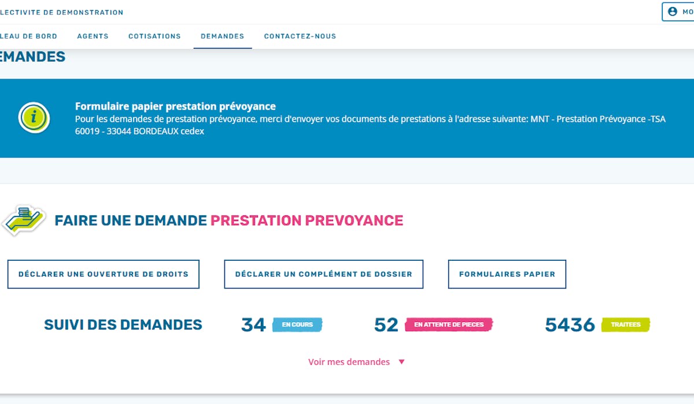The width and height of the screenshot is (694, 404).
Task: Open CONTACTEZ-NOUS
Action: point(300,36)
